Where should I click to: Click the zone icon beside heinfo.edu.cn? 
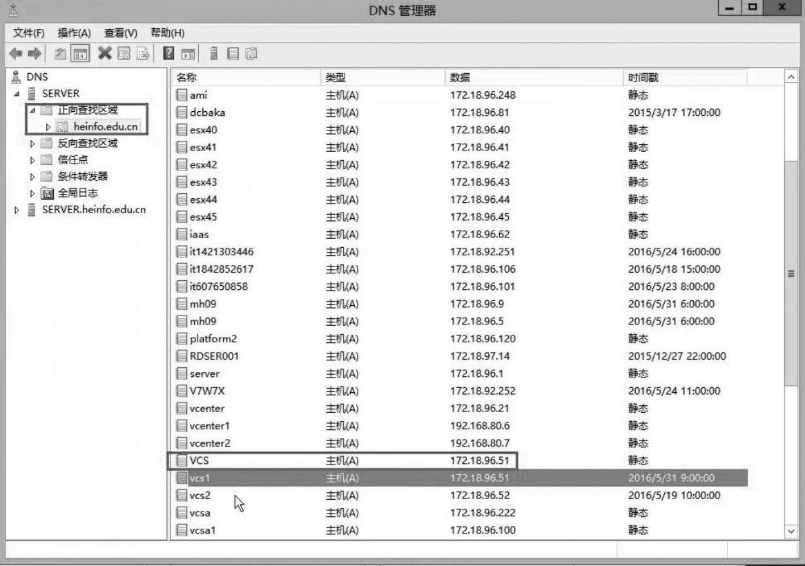pos(62,127)
